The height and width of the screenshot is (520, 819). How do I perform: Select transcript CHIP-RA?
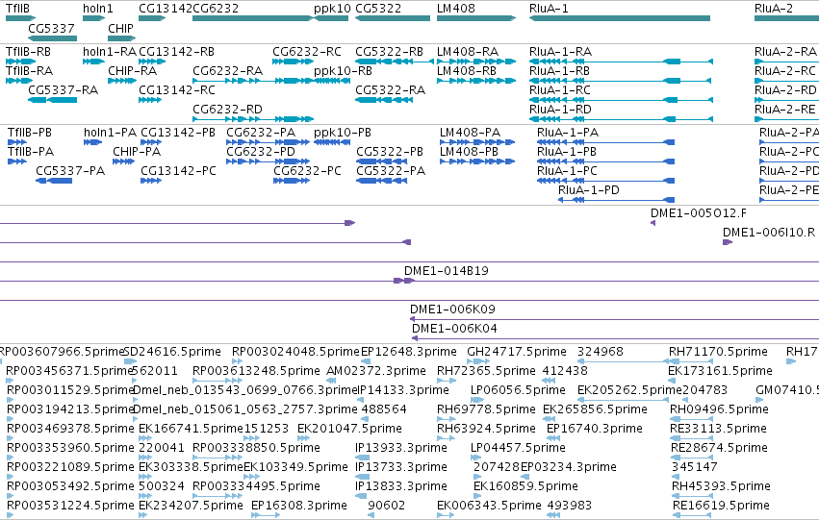(121, 81)
